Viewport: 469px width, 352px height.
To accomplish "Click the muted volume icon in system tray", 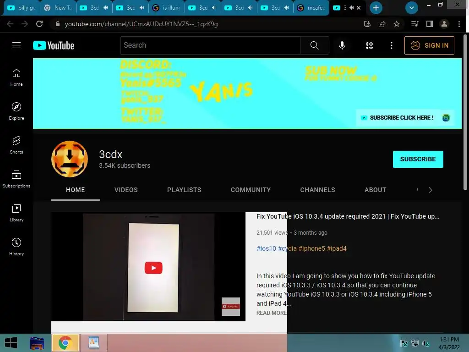I will [426, 343].
